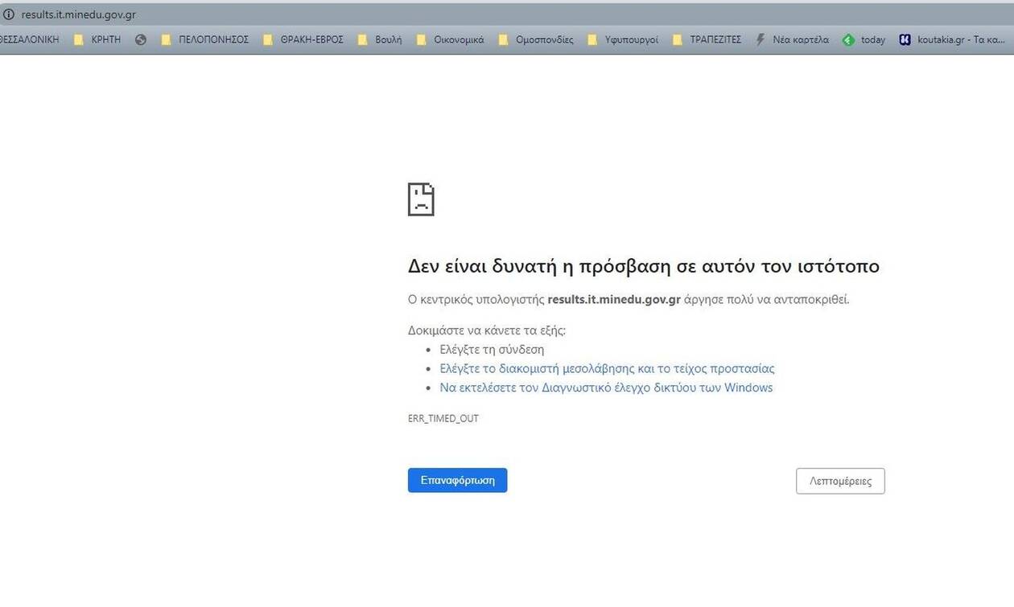Open the ΘΡΑΚΗ-ΕΒΡΟΣ bookmarks folder

(303, 39)
